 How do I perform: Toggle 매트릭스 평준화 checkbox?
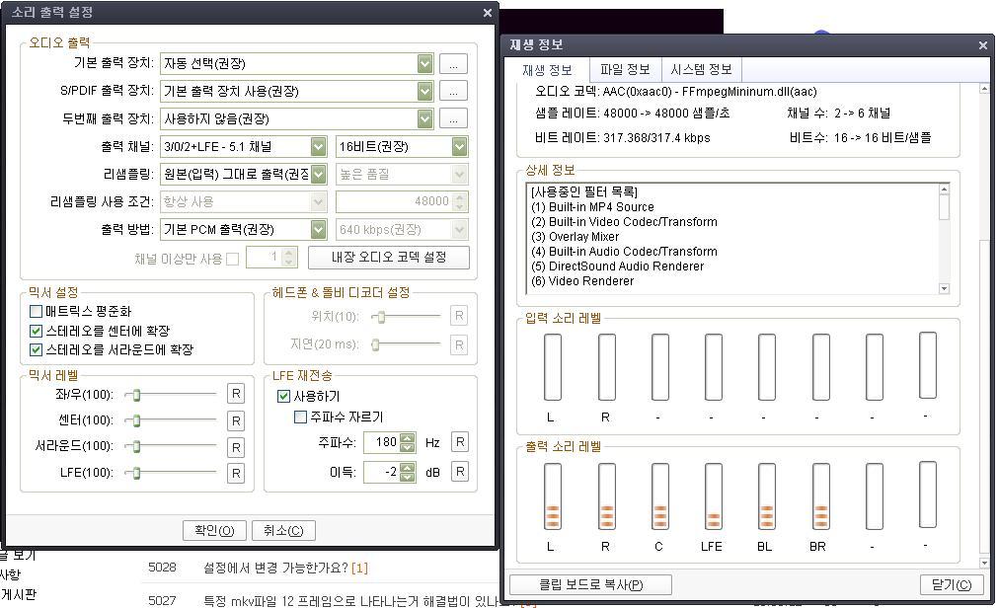coord(36,311)
